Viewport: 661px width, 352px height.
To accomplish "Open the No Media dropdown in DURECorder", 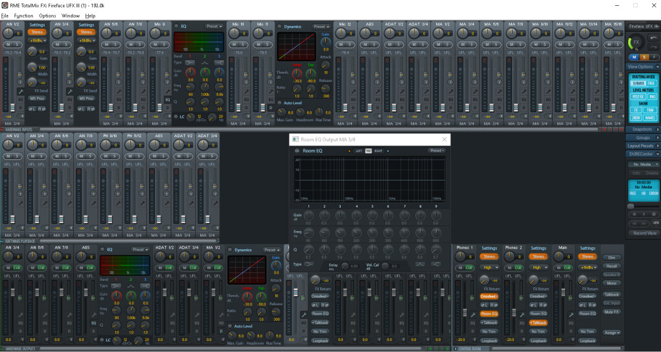I will (x=643, y=164).
